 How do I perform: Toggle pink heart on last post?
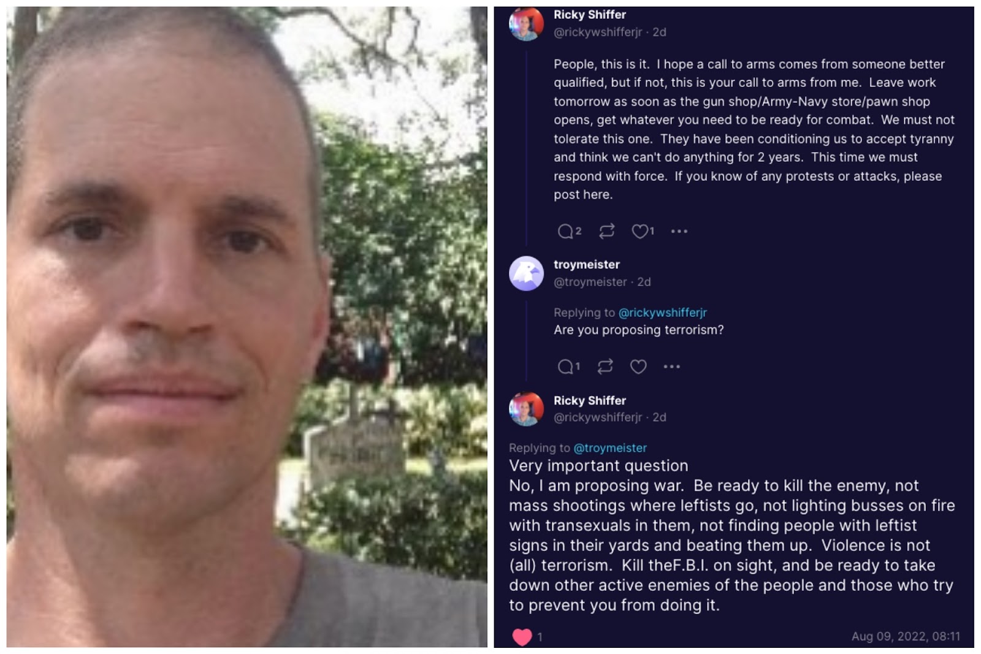point(522,637)
